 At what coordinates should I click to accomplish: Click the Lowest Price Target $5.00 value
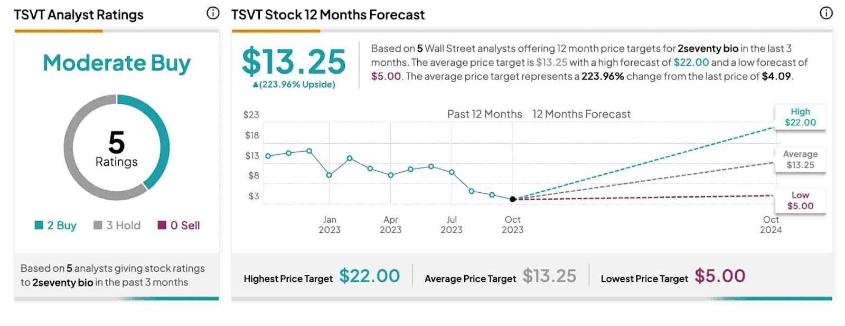720,276
